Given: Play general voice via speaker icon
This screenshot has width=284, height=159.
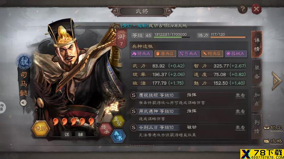Looking at the screenshot, I should (23, 103).
